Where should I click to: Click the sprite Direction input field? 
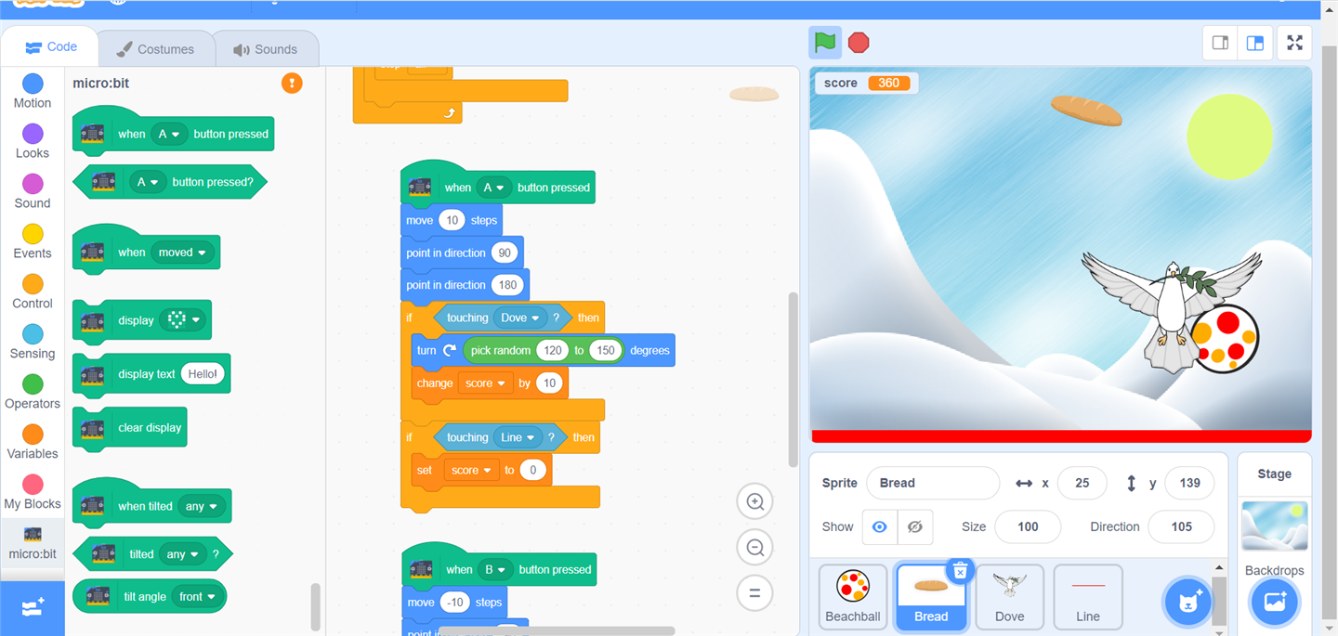click(x=1180, y=526)
